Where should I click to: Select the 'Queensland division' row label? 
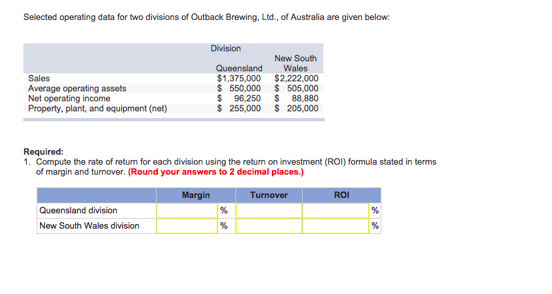78,211
